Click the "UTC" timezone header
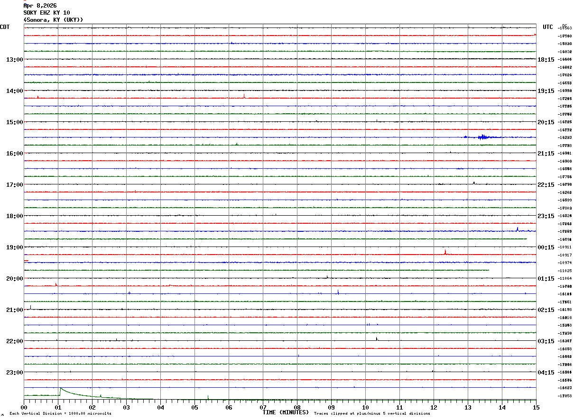 point(548,27)
